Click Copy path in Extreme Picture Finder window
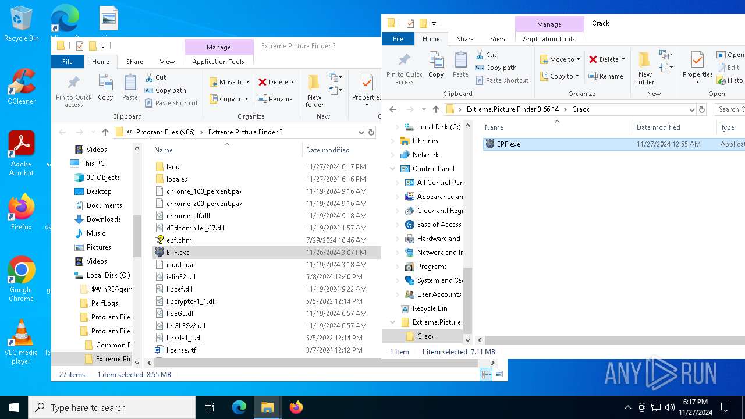The width and height of the screenshot is (745, 419). pyautogui.click(x=165, y=90)
